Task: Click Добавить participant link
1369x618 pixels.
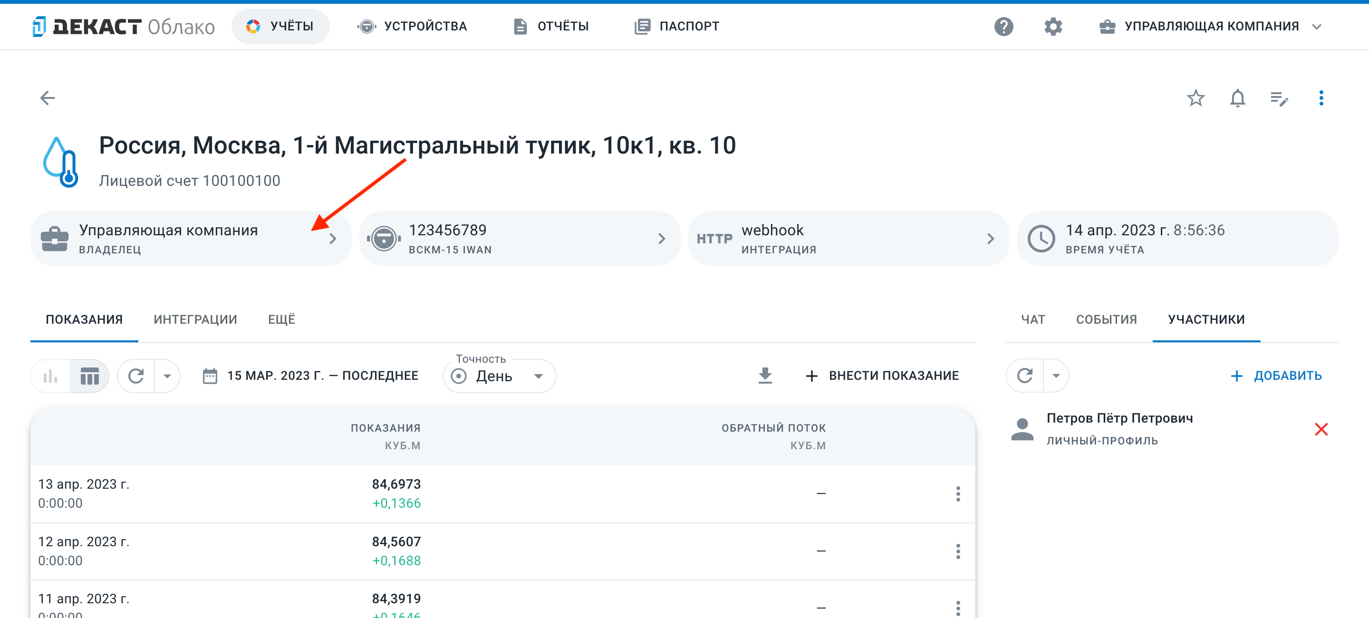Action: (1275, 376)
